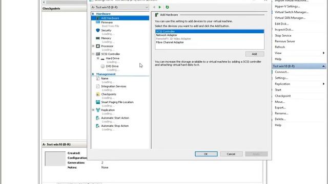
Task: Collapse the Hardware section header
Action: [x=93, y=14]
